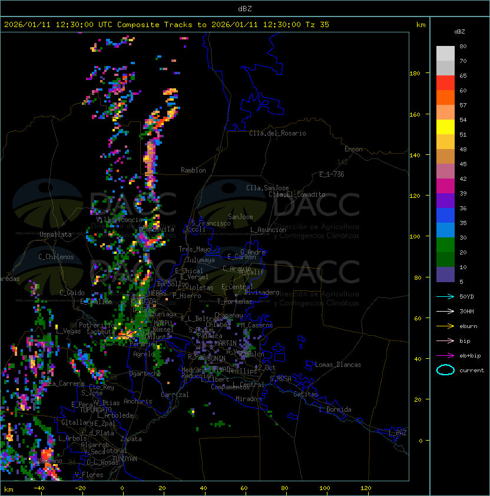Viewport: 490px width, 496px height.
Task: Click the 'Villavicencio' map label
Action: tap(119, 220)
